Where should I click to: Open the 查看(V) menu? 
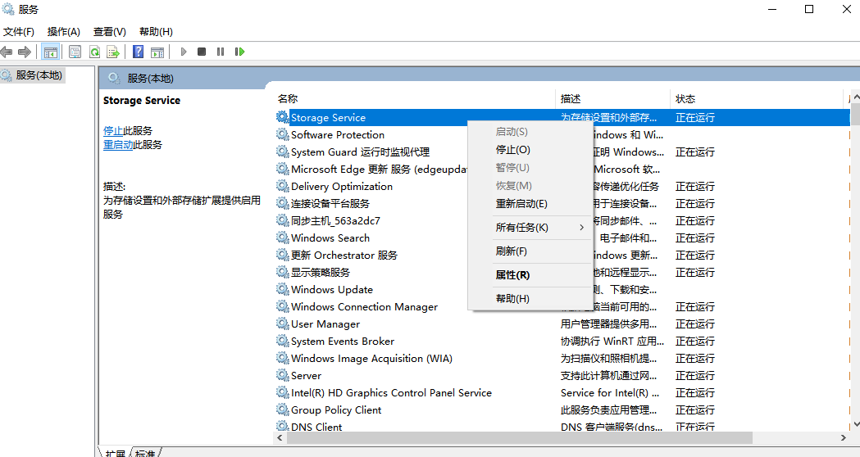(110, 32)
